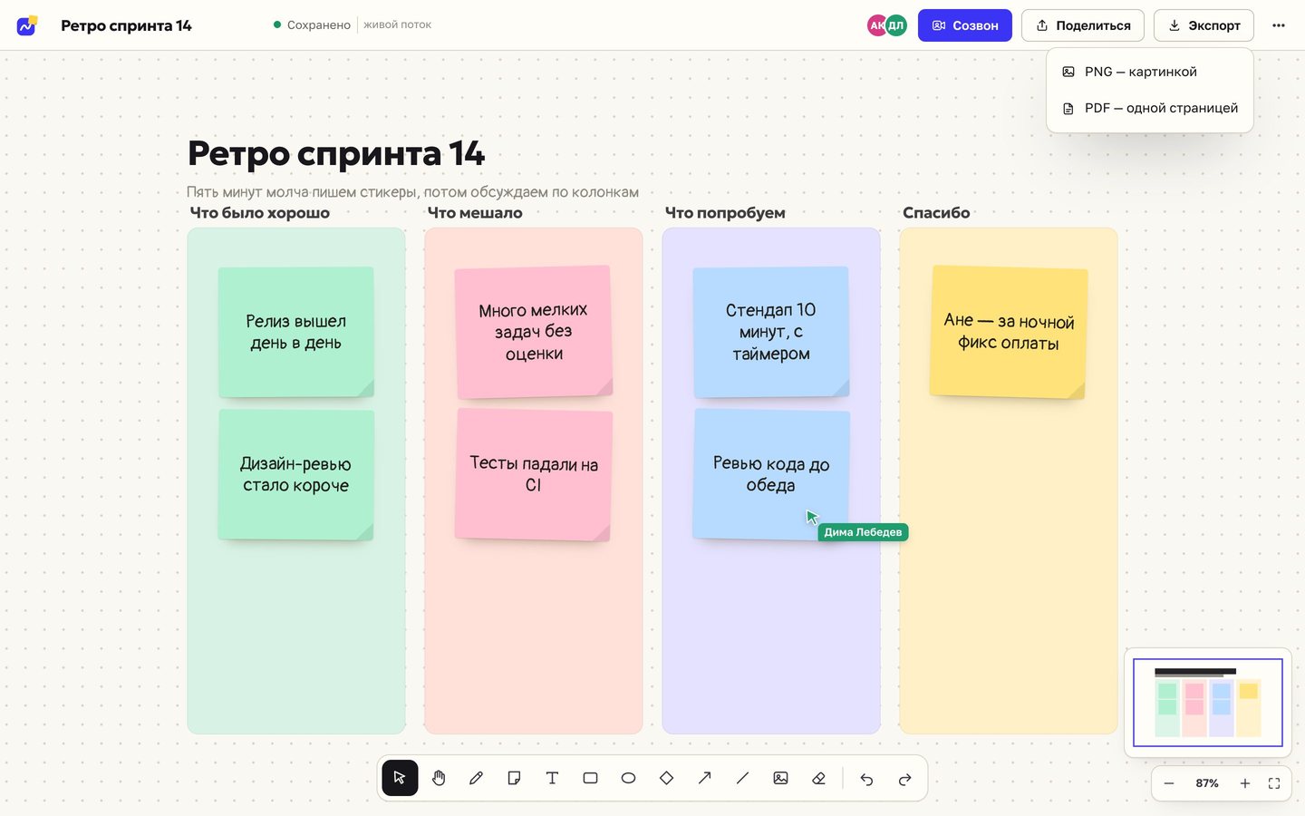Click the АК user avatar
Screen dimensions: 1305x816
point(876,25)
